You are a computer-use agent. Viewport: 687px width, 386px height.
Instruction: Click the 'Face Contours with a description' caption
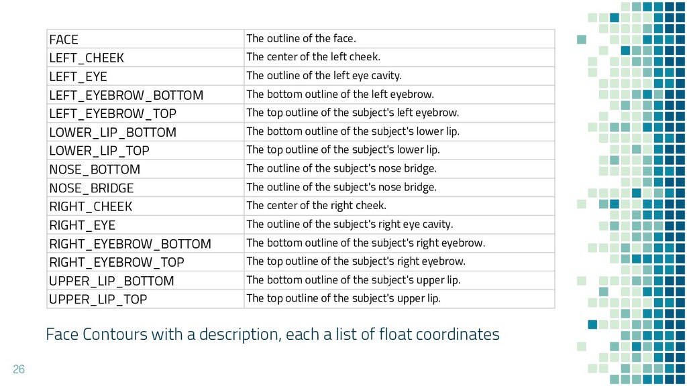(x=272, y=334)
